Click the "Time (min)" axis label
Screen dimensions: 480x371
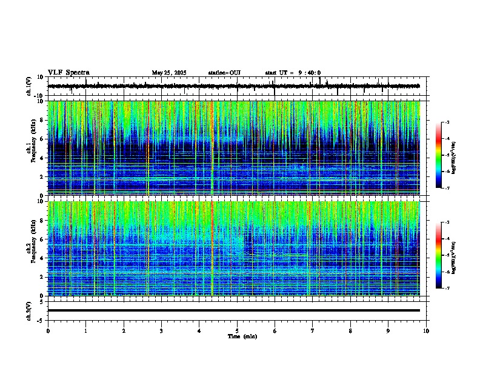coord(242,336)
